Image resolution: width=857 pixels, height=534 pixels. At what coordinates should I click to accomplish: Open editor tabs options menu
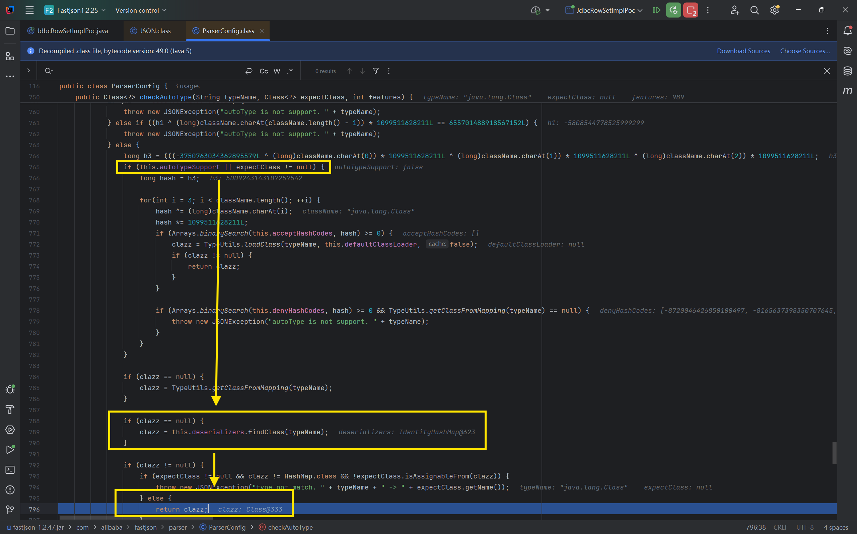(x=827, y=31)
